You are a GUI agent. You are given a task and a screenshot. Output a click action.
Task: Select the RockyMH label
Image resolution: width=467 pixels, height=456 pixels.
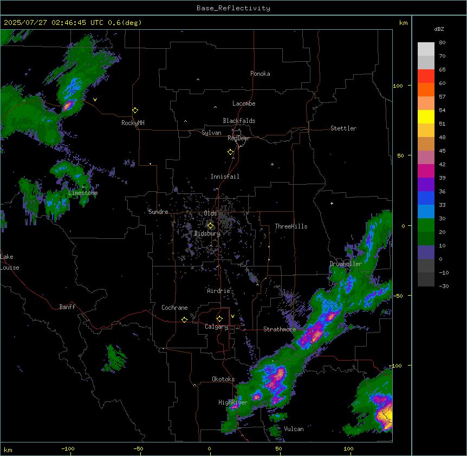point(133,123)
